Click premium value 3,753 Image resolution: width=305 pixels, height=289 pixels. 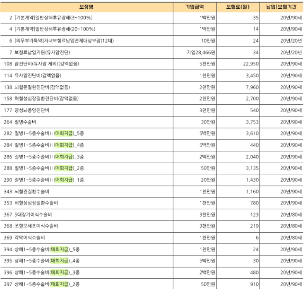coord(252,122)
